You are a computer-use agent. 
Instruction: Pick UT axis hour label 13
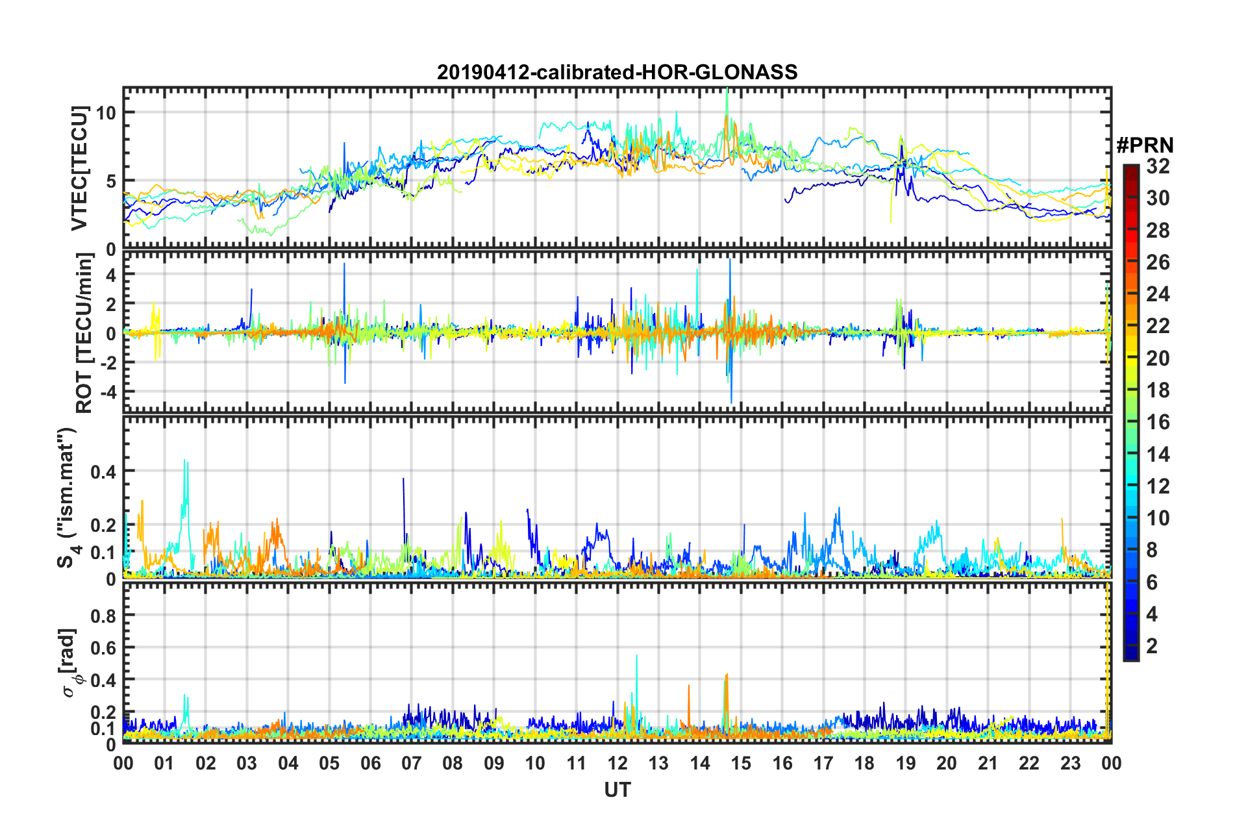point(658,763)
